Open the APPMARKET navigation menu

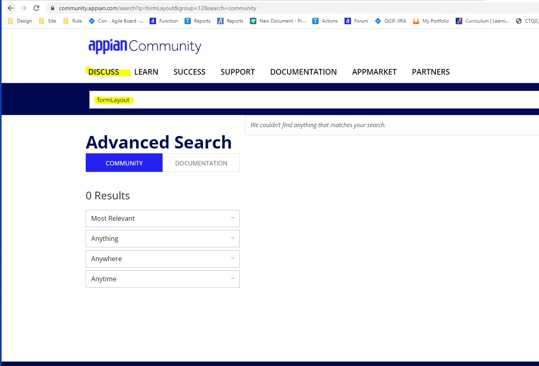coord(374,72)
